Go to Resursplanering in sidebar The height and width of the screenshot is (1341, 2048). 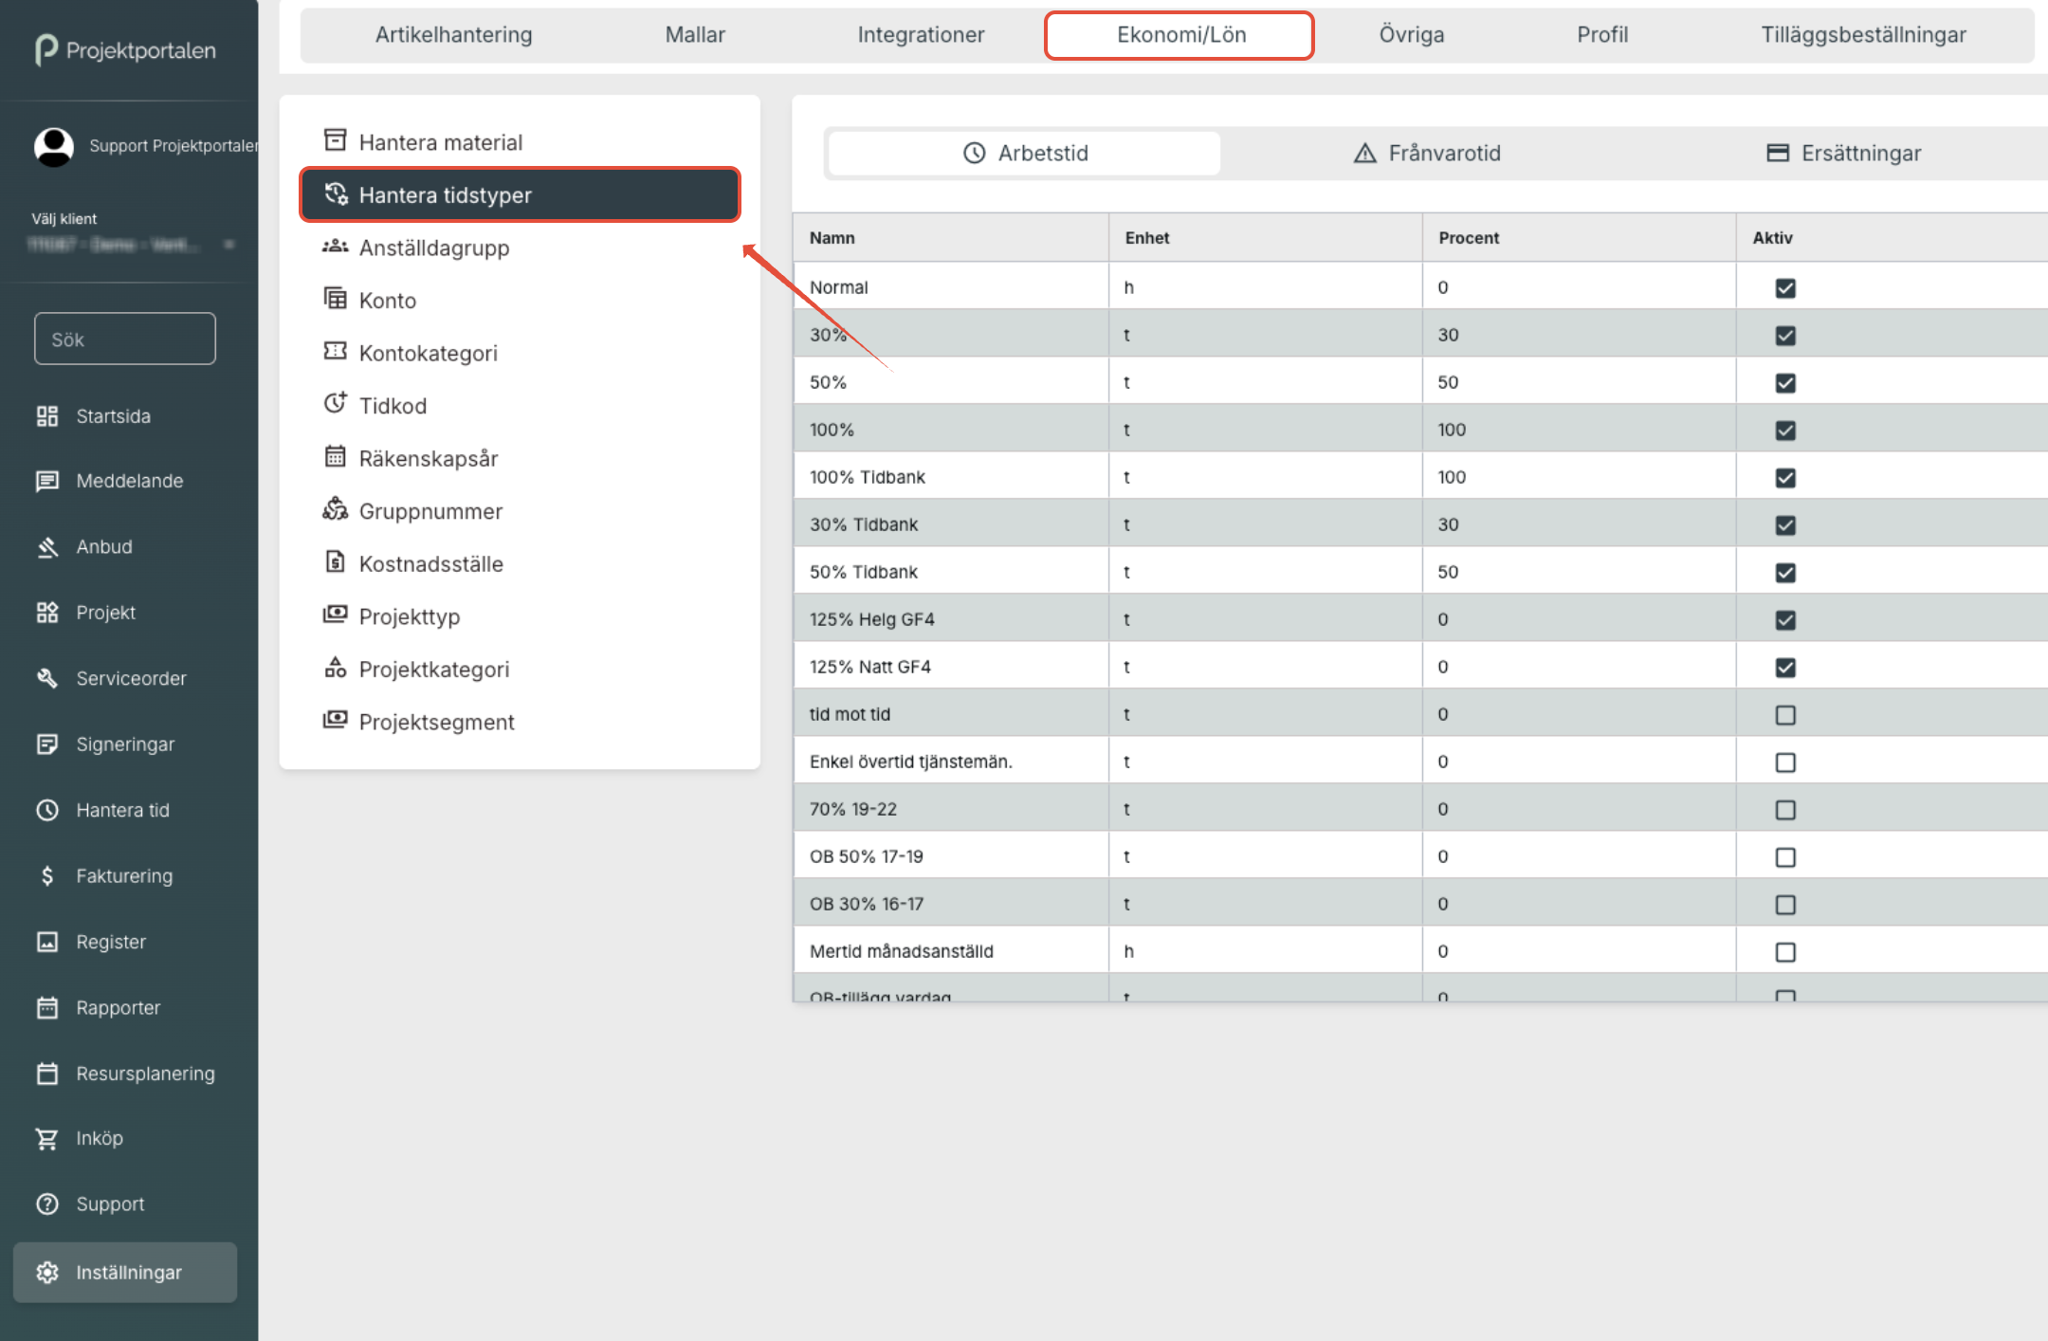click(x=145, y=1074)
